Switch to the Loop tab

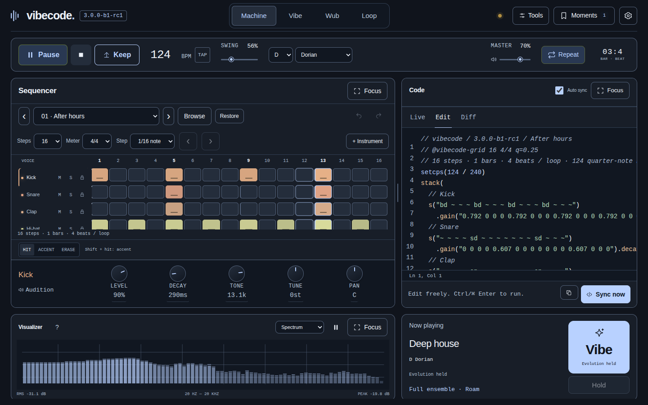pyautogui.click(x=369, y=16)
